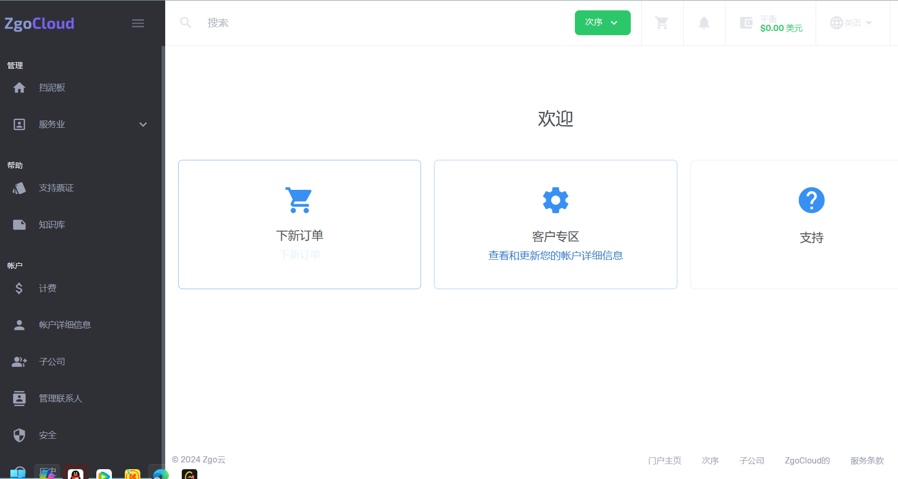The height and width of the screenshot is (479, 898).
Task: Open the 英语 language dropdown
Action: [x=851, y=23]
